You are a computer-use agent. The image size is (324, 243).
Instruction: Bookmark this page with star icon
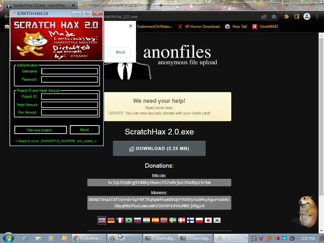tap(274, 16)
